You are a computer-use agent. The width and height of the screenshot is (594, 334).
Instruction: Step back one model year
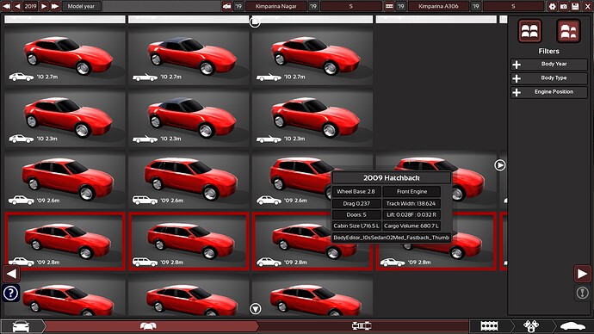[18, 6]
